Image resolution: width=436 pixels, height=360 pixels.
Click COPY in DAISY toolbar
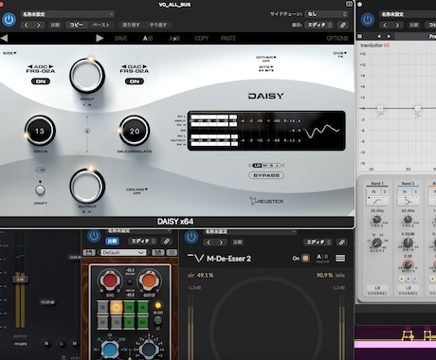pyautogui.click(x=202, y=38)
